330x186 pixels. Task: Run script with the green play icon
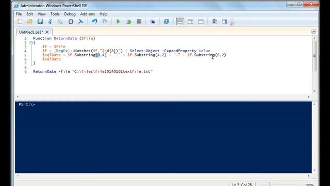[118, 21]
